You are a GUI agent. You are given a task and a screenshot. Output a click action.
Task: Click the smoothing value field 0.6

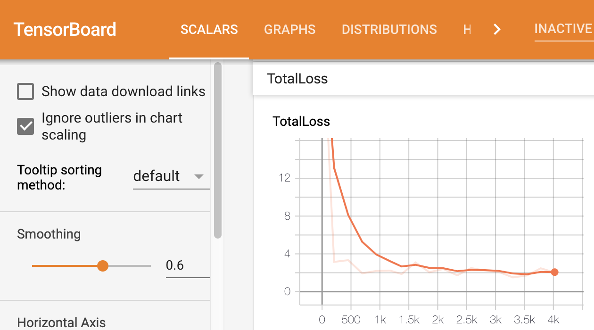coord(188,265)
